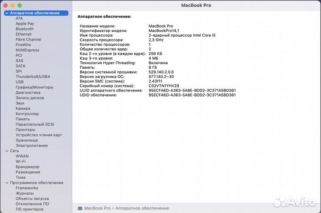Open ПО принтеров section
321x213 pixels.
tap(29, 209)
